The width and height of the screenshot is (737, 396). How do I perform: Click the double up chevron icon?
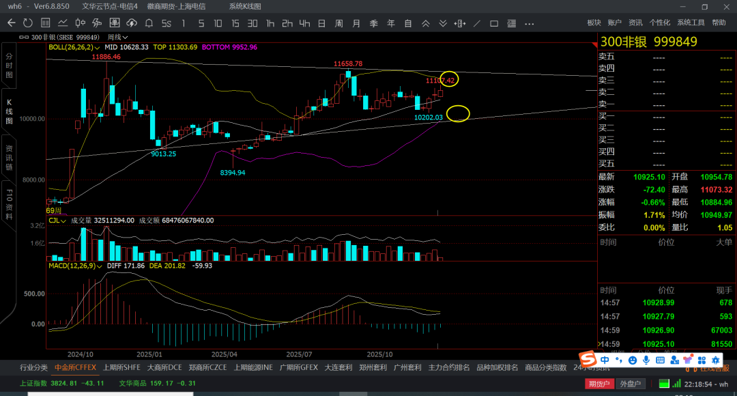[425, 23]
